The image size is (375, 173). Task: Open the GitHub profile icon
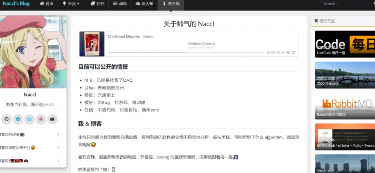pyautogui.click(x=6, y=119)
